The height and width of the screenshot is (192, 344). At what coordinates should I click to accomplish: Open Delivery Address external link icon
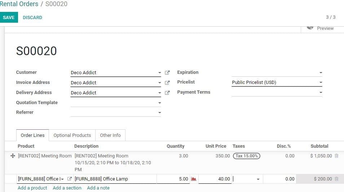point(167,93)
